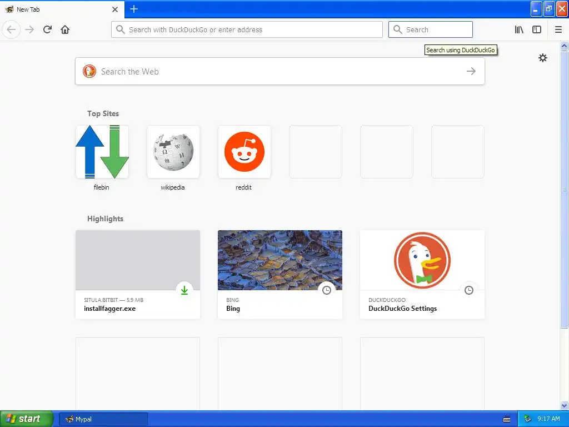
Task: Open the hamburger application menu
Action: [558, 29]
